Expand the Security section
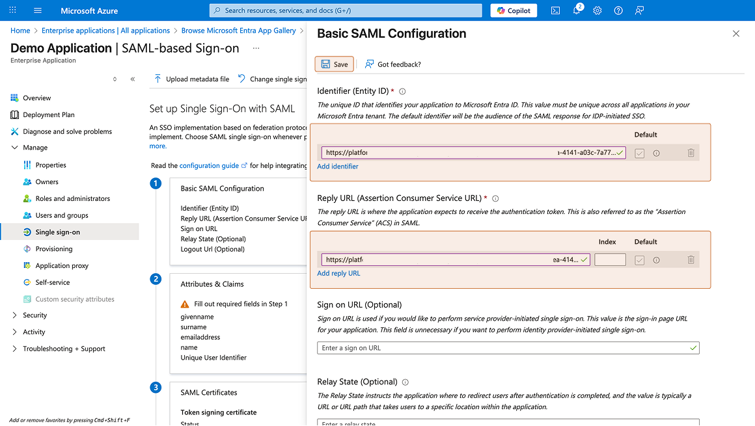The image size is (755, 426). click(x=14, y=315)
